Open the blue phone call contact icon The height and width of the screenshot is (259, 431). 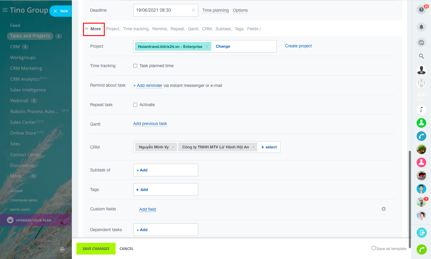tap(421, 136)
